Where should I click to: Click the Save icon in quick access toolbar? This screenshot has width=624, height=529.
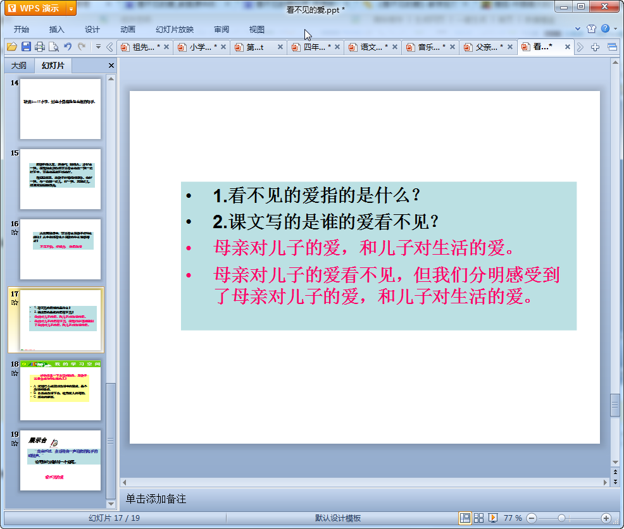[26, 47]
